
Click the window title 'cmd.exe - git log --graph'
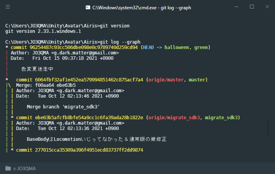[142, 8]
